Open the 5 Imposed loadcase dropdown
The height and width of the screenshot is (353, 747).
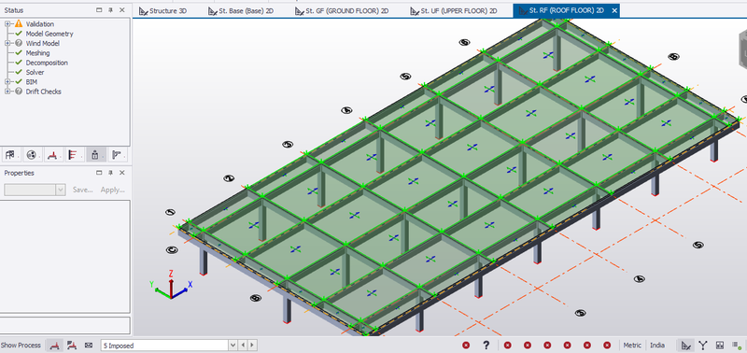coord(233,346)
